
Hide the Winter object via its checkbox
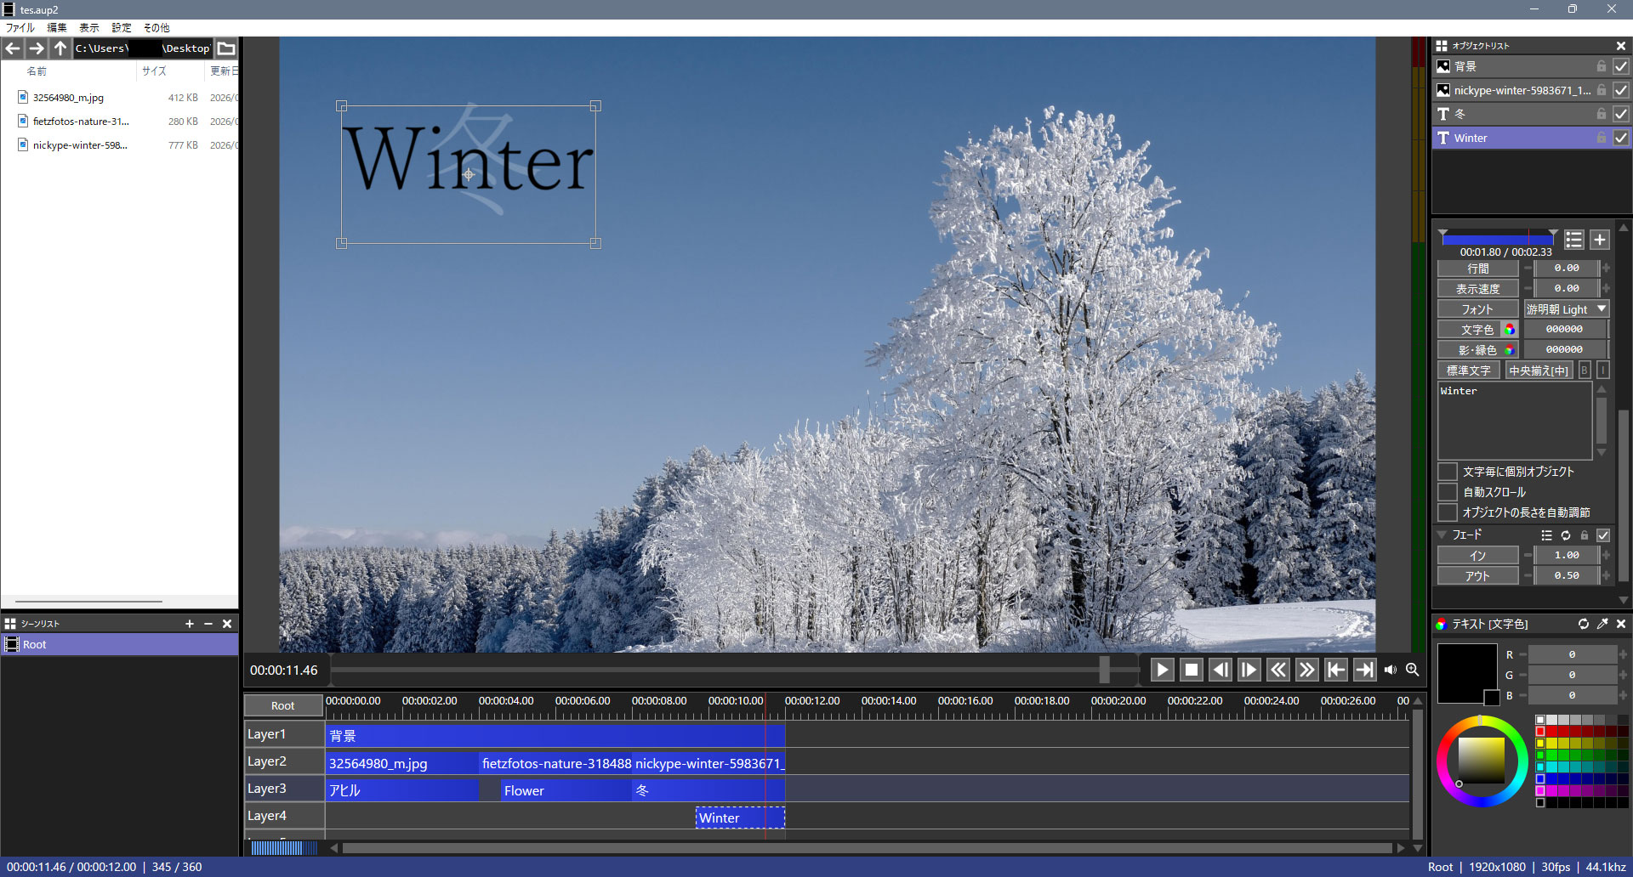(1621, 138)
